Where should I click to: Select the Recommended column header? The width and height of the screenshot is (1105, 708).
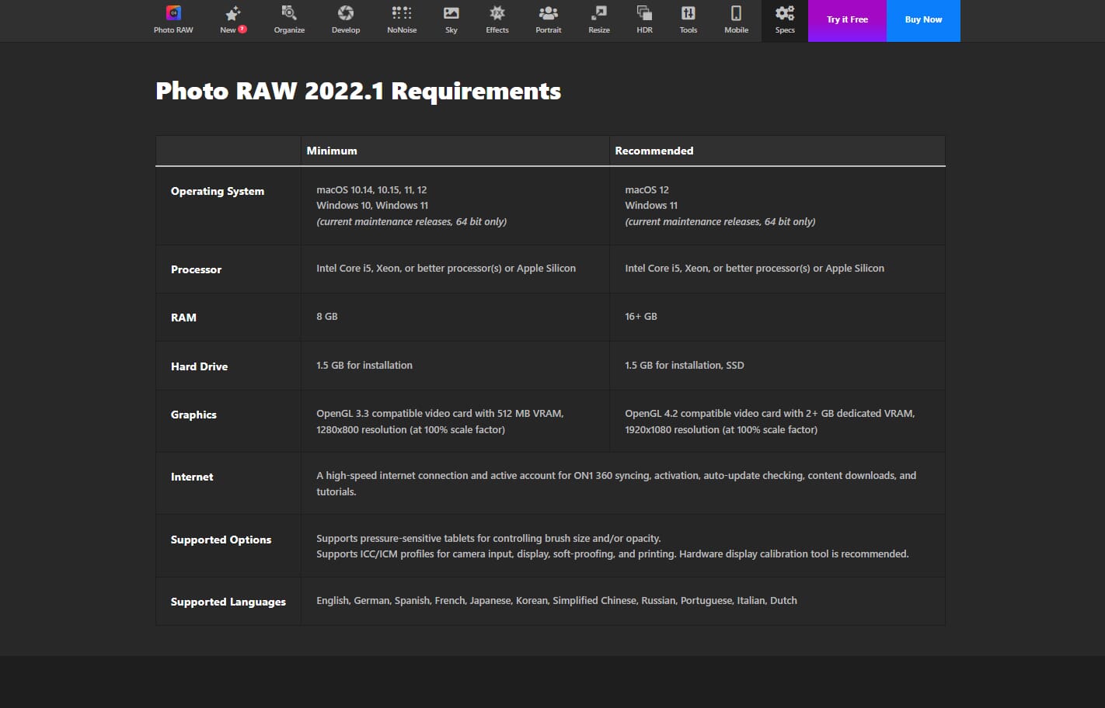654,151
